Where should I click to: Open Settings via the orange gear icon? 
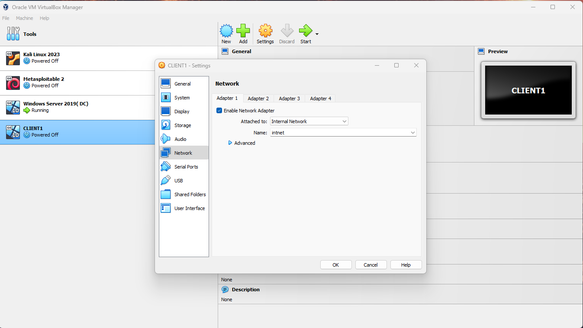tap(265, 31)
